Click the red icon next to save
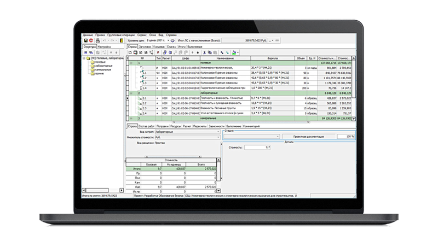Viewport: 438px width, 235px height. click(91, 40)
